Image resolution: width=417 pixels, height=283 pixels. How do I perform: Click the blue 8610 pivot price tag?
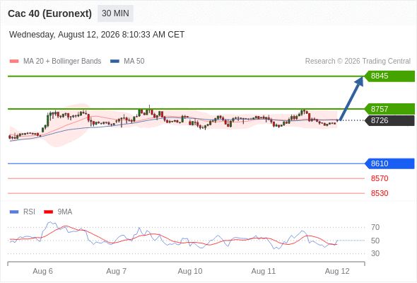pyautogui.click(x=389, y=163)
